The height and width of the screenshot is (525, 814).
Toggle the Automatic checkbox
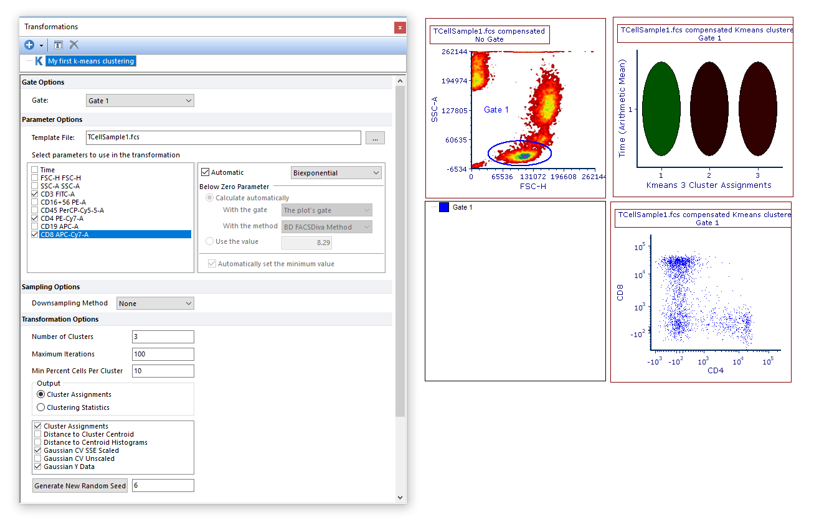pos(206,172)
